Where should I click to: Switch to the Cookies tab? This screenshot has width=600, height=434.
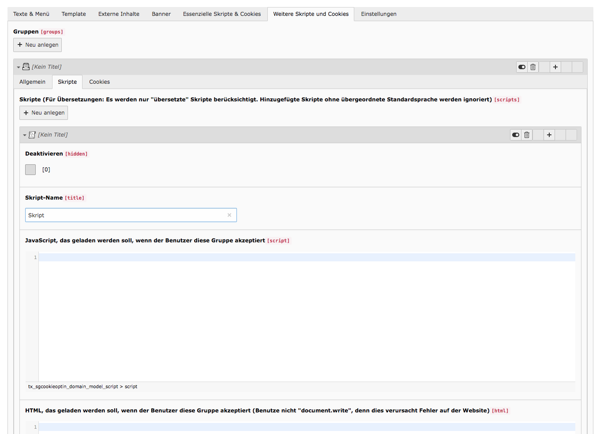click(x=99, y=82)
